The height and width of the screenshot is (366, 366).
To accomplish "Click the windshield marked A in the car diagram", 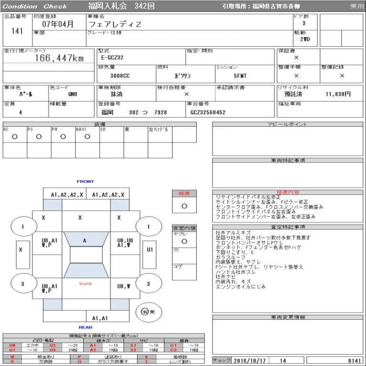I will tap(85, 241).
